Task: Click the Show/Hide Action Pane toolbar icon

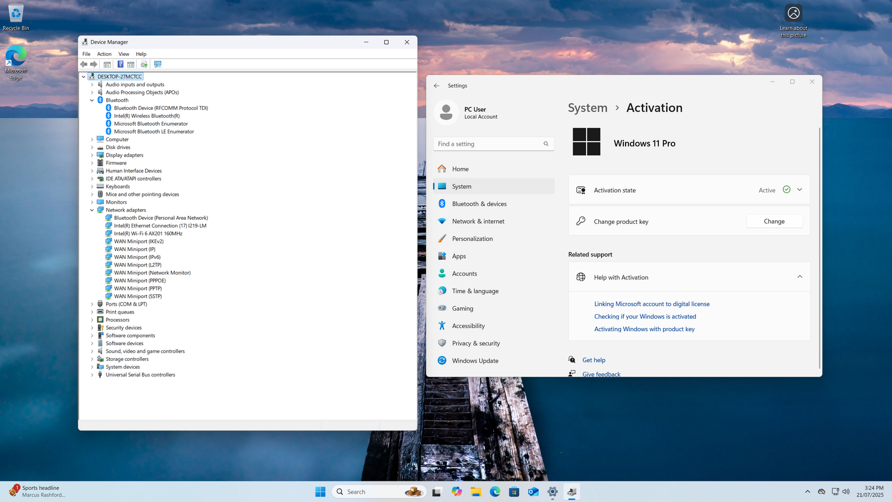Action: pyautogui.click(x=130, y=64)
